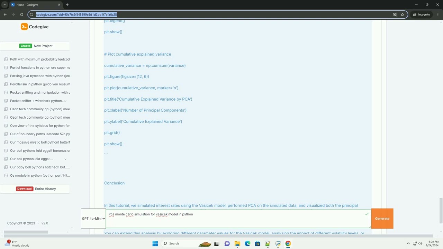The height and width of the screenshot is (249, 443).
Task: Click icon beside Parsing java bytecode
Action: [6, 76]
